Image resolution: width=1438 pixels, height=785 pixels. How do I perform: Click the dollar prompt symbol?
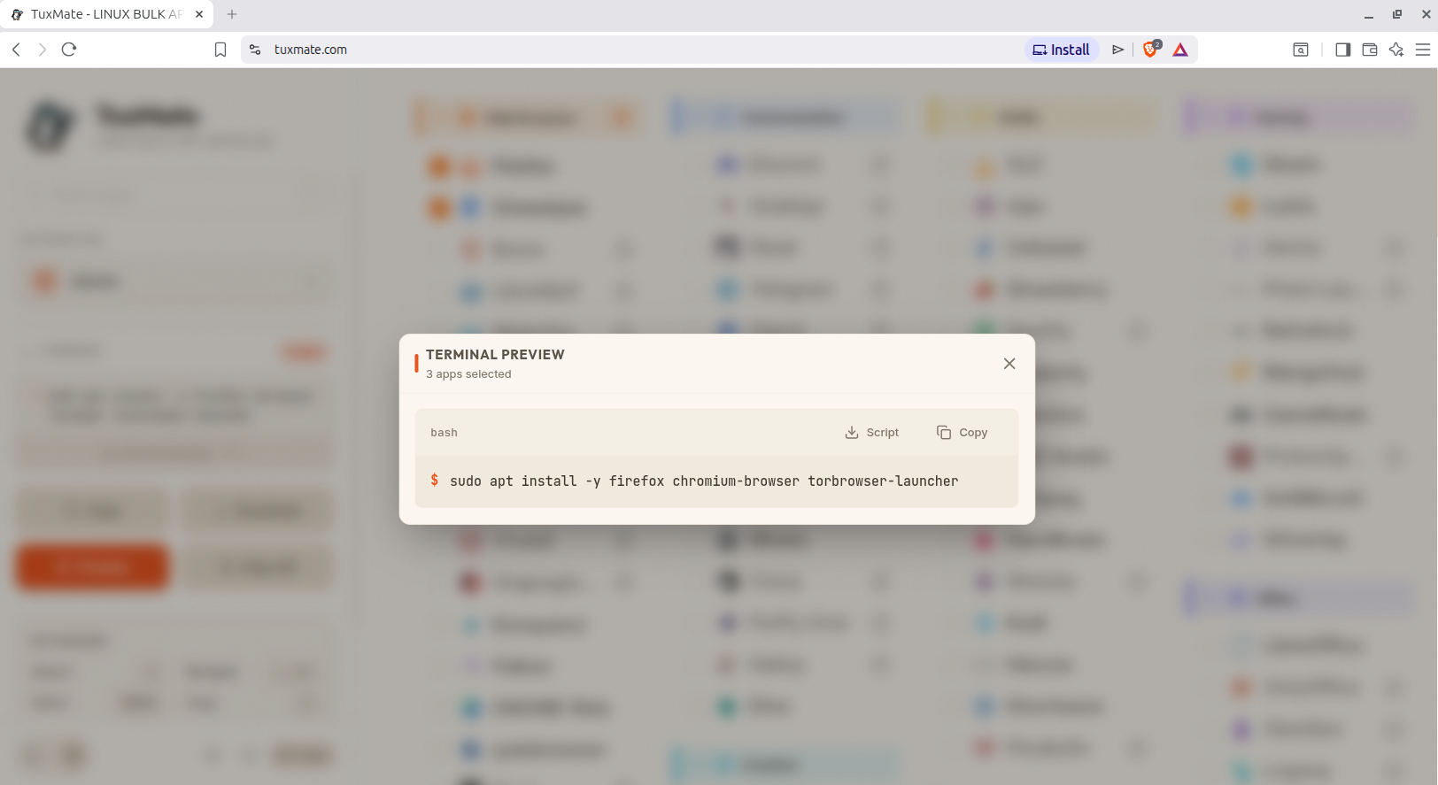click(434, 480)
